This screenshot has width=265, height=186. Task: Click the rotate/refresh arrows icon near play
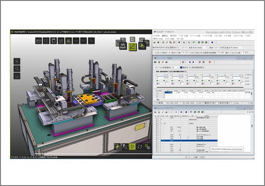[x=140, y=146]
